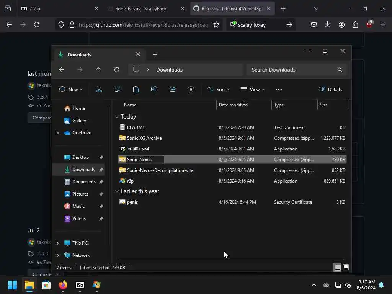Reload the Firefox page
Viewport: 392px width, 294px height.
[x=37, y=24]
